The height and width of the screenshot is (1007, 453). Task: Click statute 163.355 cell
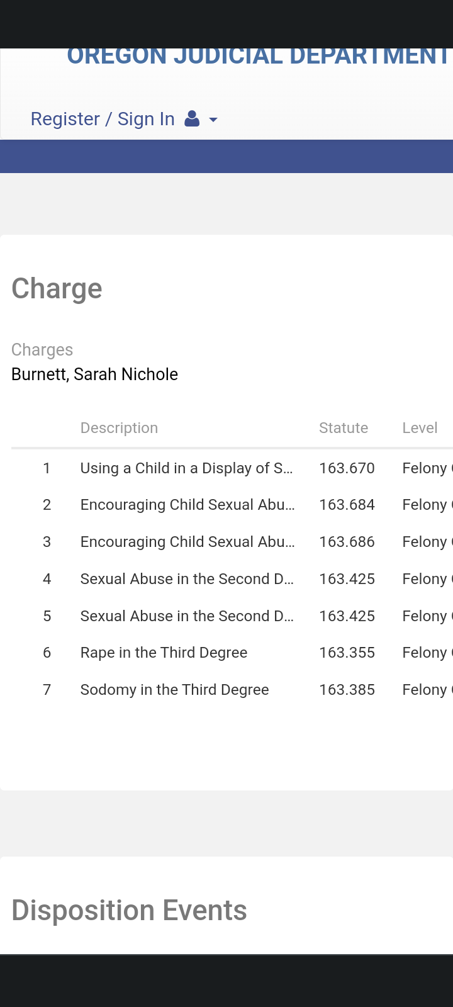click(x=347, y=653)
